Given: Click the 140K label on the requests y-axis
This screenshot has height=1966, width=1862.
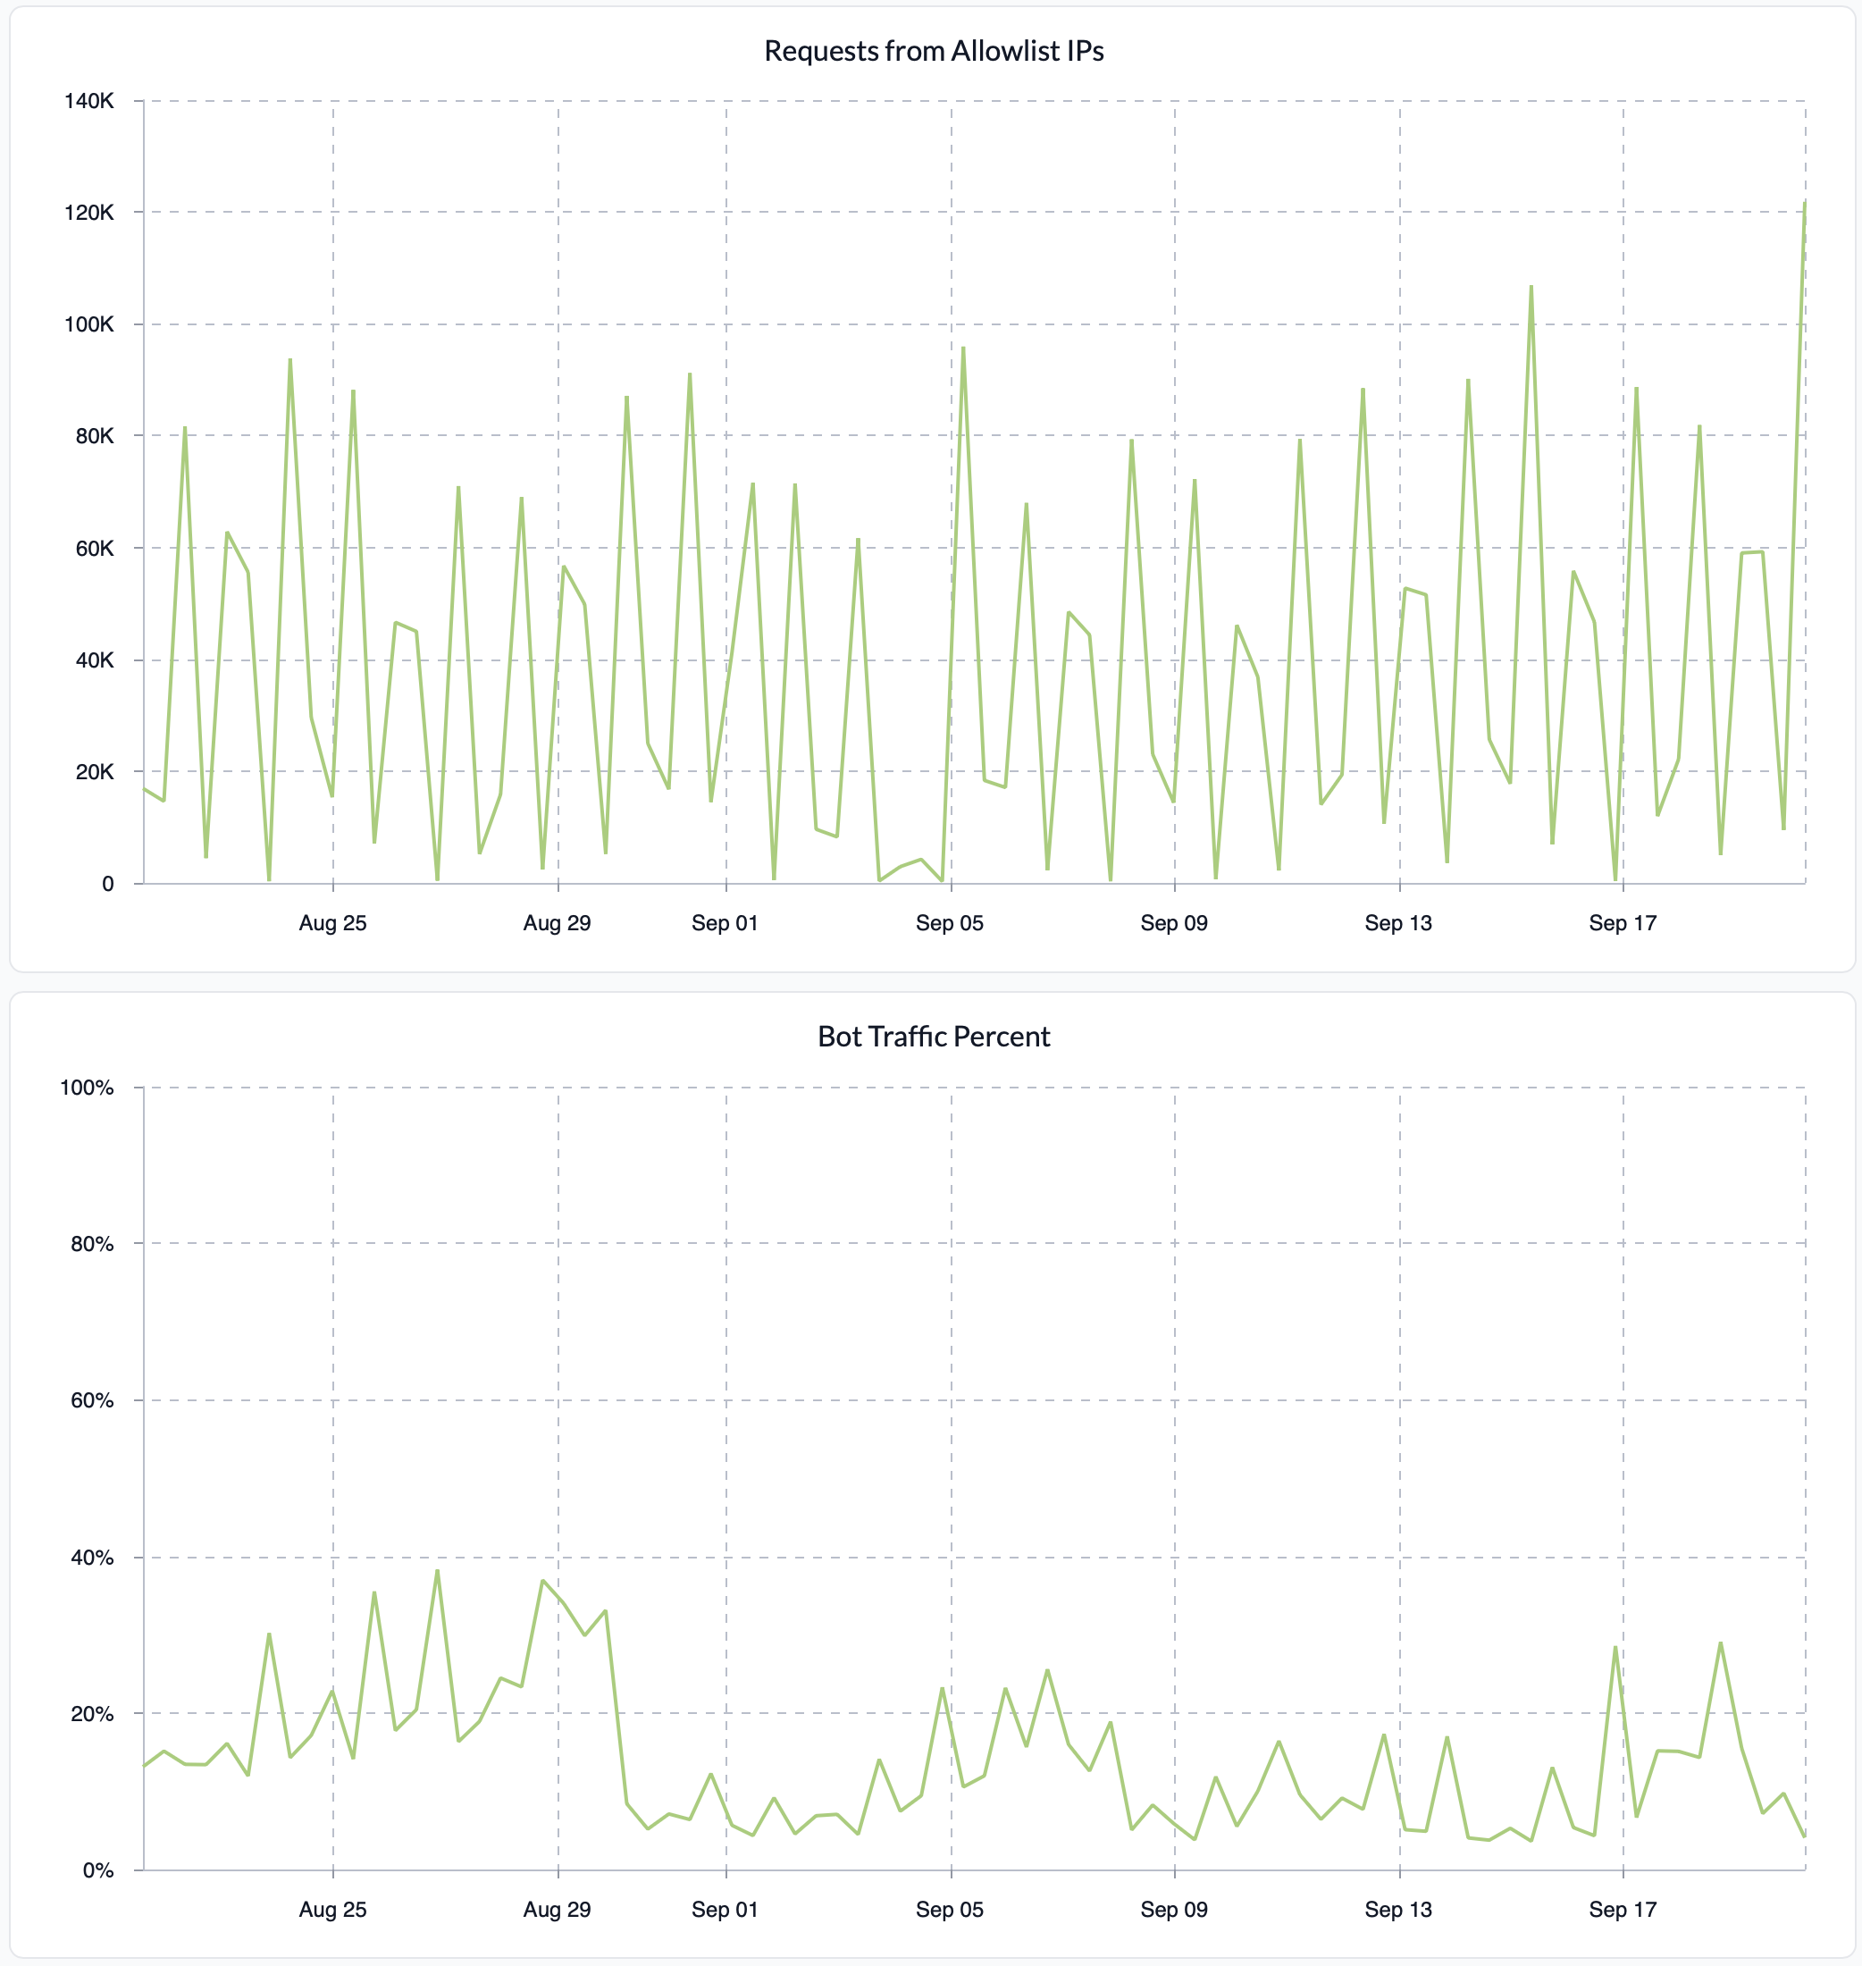Looking at the screenshot, I should [88, 101].
